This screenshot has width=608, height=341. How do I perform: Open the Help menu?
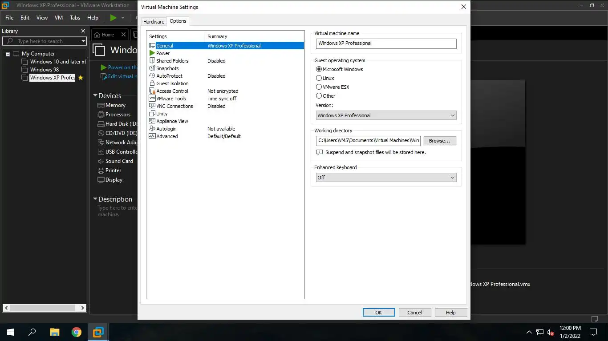pos(93,18)
